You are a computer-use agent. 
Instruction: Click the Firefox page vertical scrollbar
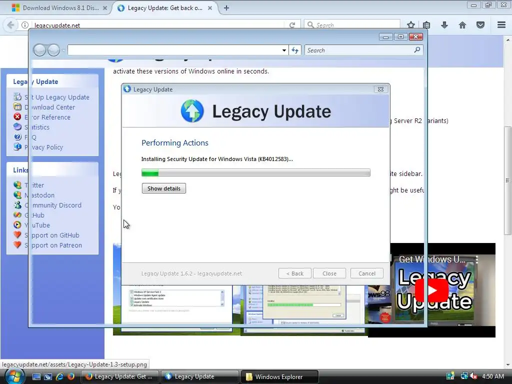[x=507, y=180]
